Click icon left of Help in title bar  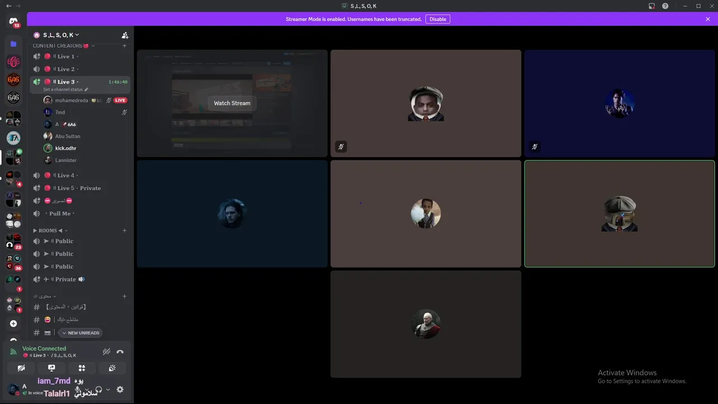click(651, 6)
